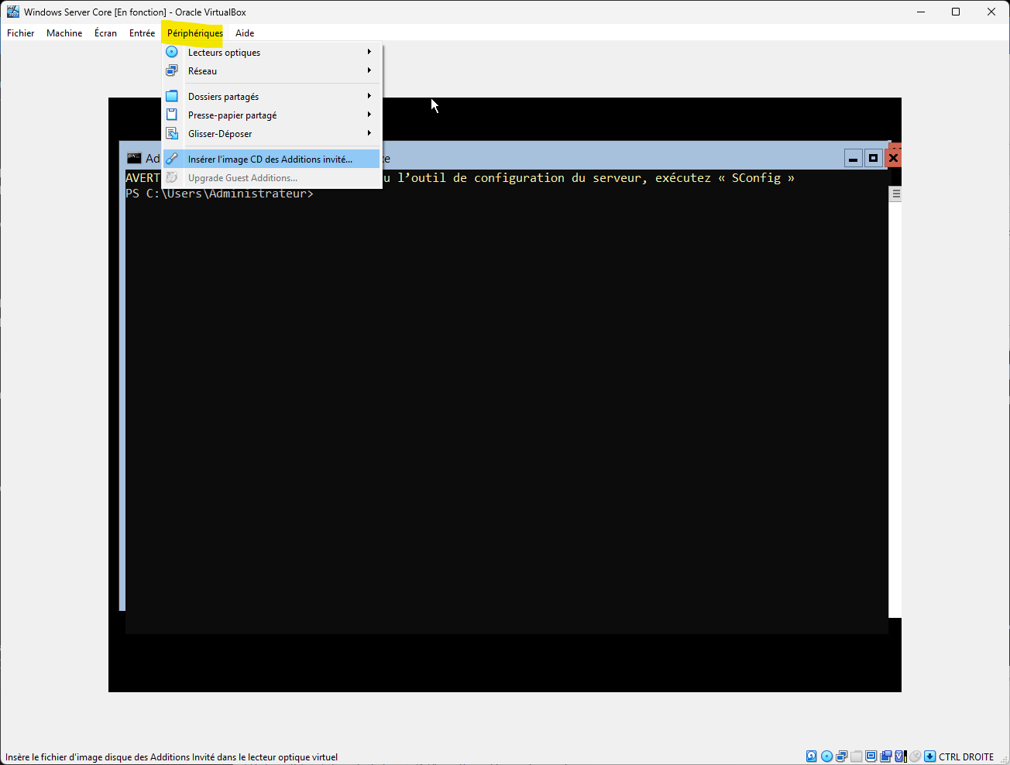Open the Entrée menu
The image size is (1010, 765).
pos(142,33)
